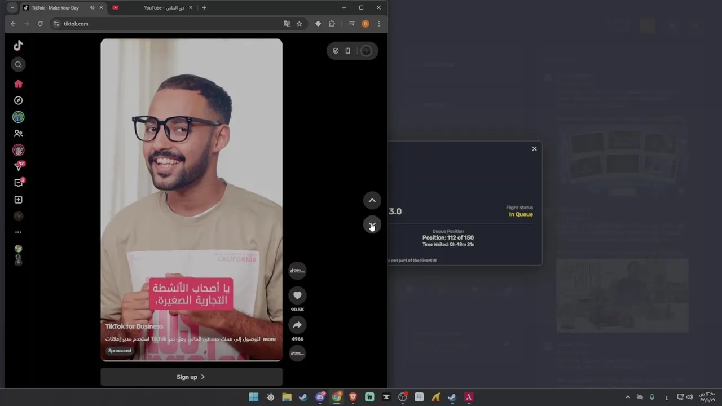Open Messages icon in TikTok sidebar
Viewport: 722px width, 406px height.
pos(19,183)
